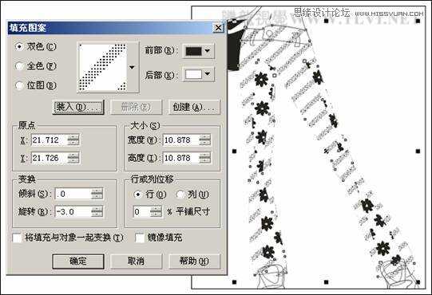Screen dimensions: 432x295
Task: Click the bottom-center selection handle on canvas
Action: coord(327,282)
